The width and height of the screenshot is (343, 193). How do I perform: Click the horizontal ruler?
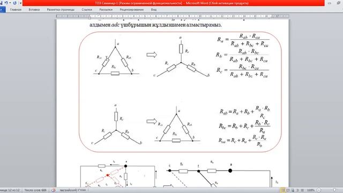173,16
